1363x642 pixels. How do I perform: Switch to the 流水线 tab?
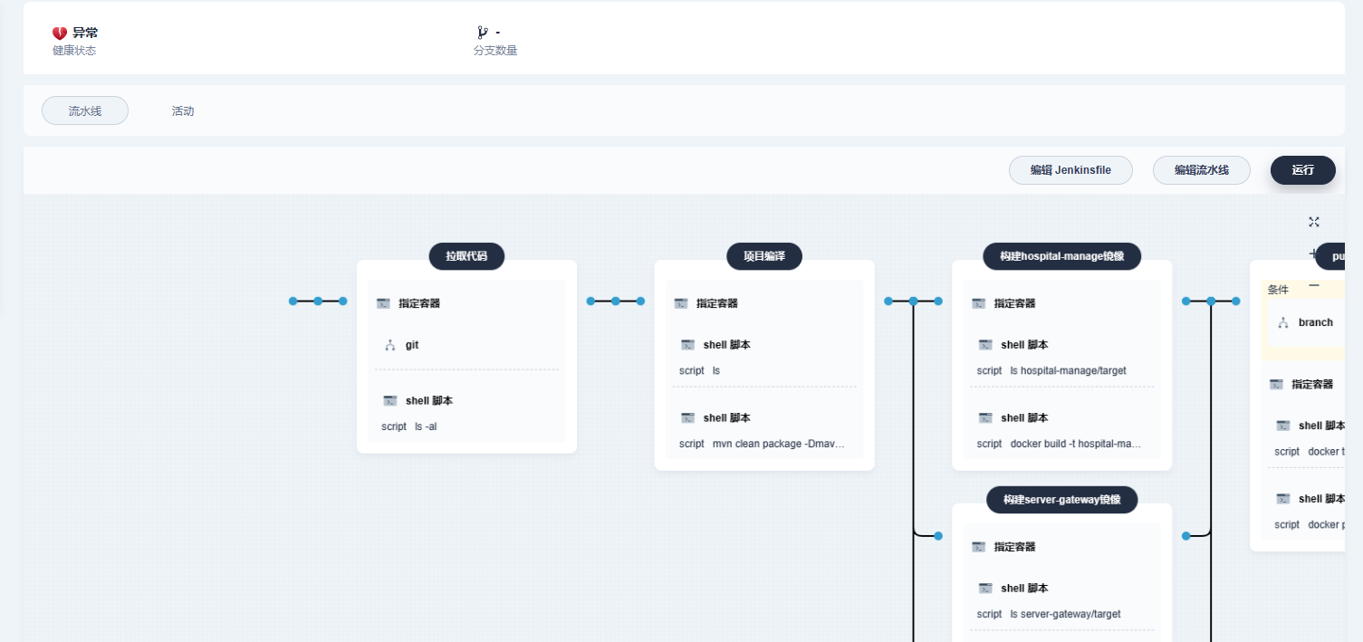click(x=85, y=110)
